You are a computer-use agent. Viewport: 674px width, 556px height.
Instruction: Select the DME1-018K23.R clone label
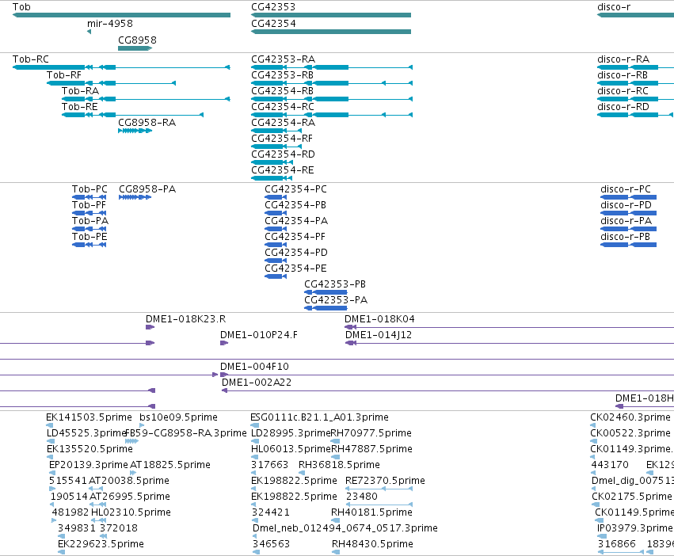tap(185, 319)
